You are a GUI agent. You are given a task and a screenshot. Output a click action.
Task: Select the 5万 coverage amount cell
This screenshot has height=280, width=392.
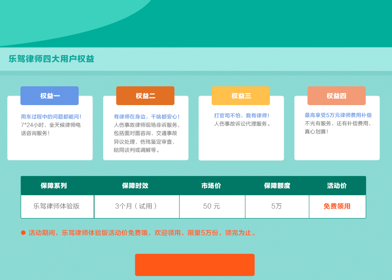pos(276,206)
